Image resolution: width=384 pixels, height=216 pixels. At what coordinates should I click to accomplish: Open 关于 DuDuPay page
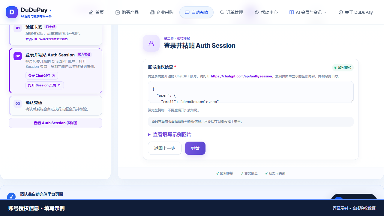pos(355,12)
